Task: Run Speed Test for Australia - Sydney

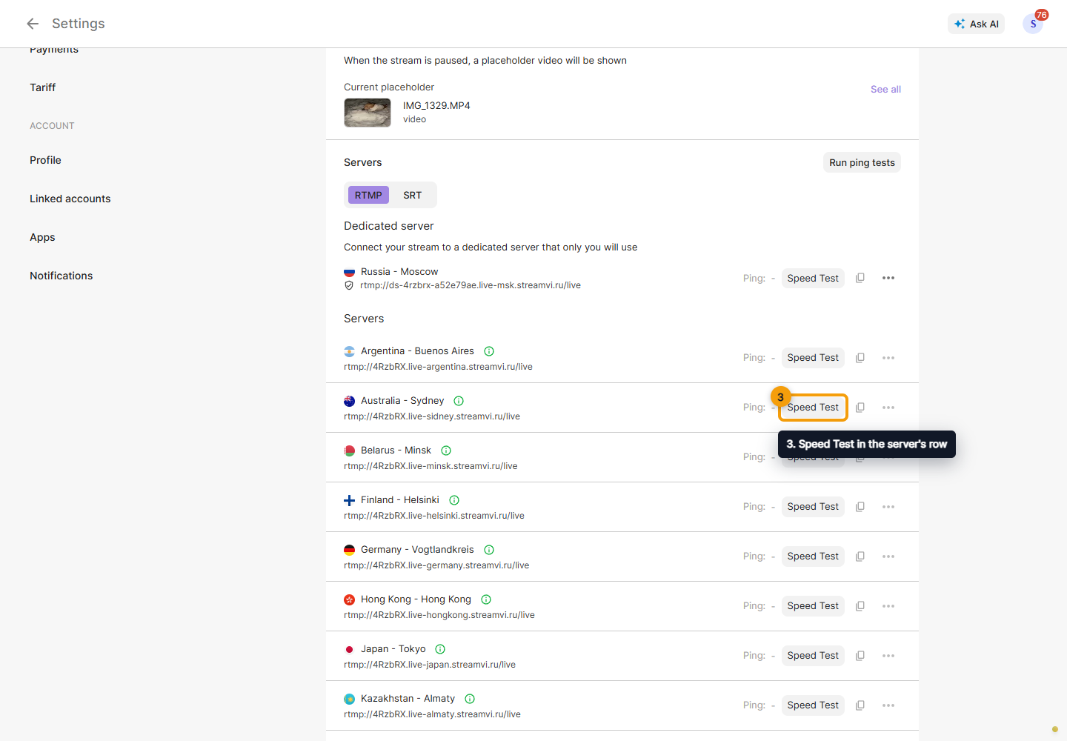Action: pyautogui.click(x=813, y=408)
